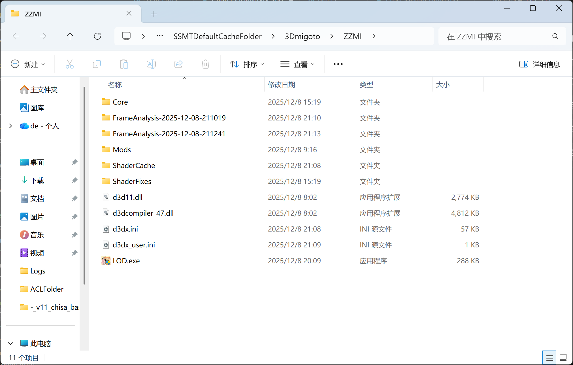Image resolution: width=573 pixels, height=365 pixels.
Task: Open the see-more ellipsis menu
Action: (338, 64)
